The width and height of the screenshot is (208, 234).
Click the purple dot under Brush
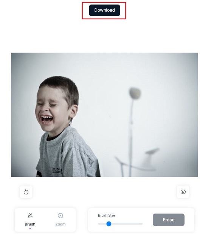[30, 229]
